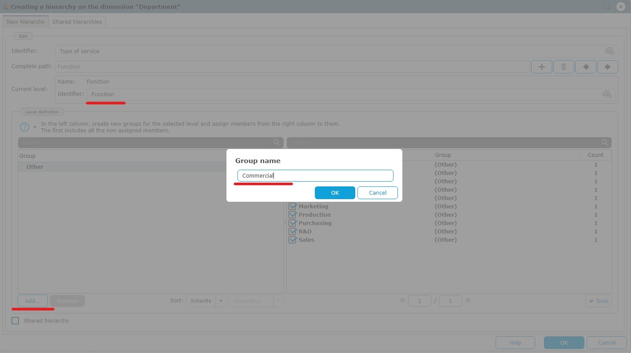Expand the arrow beside the help icon

35,127
